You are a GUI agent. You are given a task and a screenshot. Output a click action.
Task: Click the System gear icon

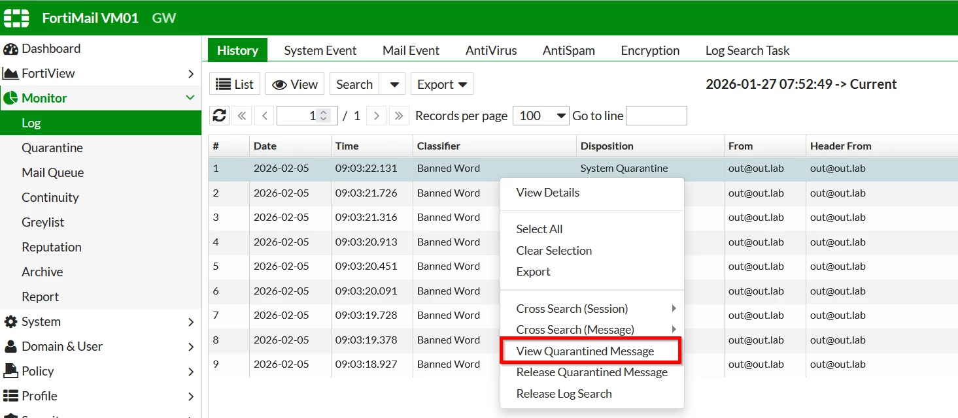tap(10, 322)
